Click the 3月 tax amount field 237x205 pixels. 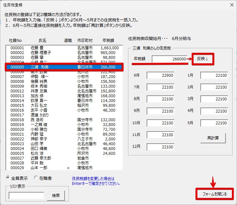(x=214, y=99)
